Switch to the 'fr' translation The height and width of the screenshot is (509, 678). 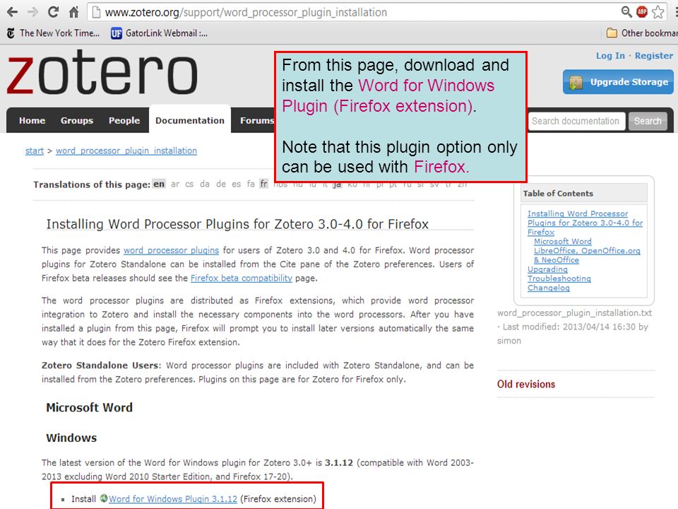tap(263, 185)
